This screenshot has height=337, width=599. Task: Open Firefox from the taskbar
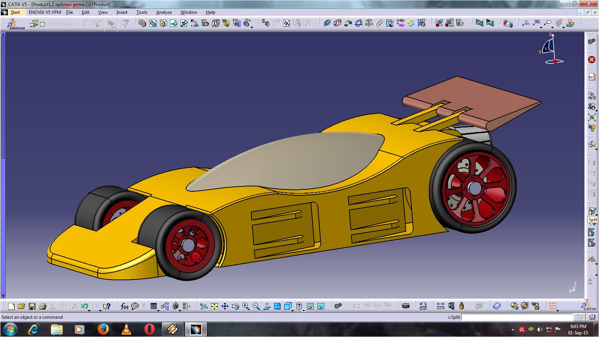click(x=103, y=329)
